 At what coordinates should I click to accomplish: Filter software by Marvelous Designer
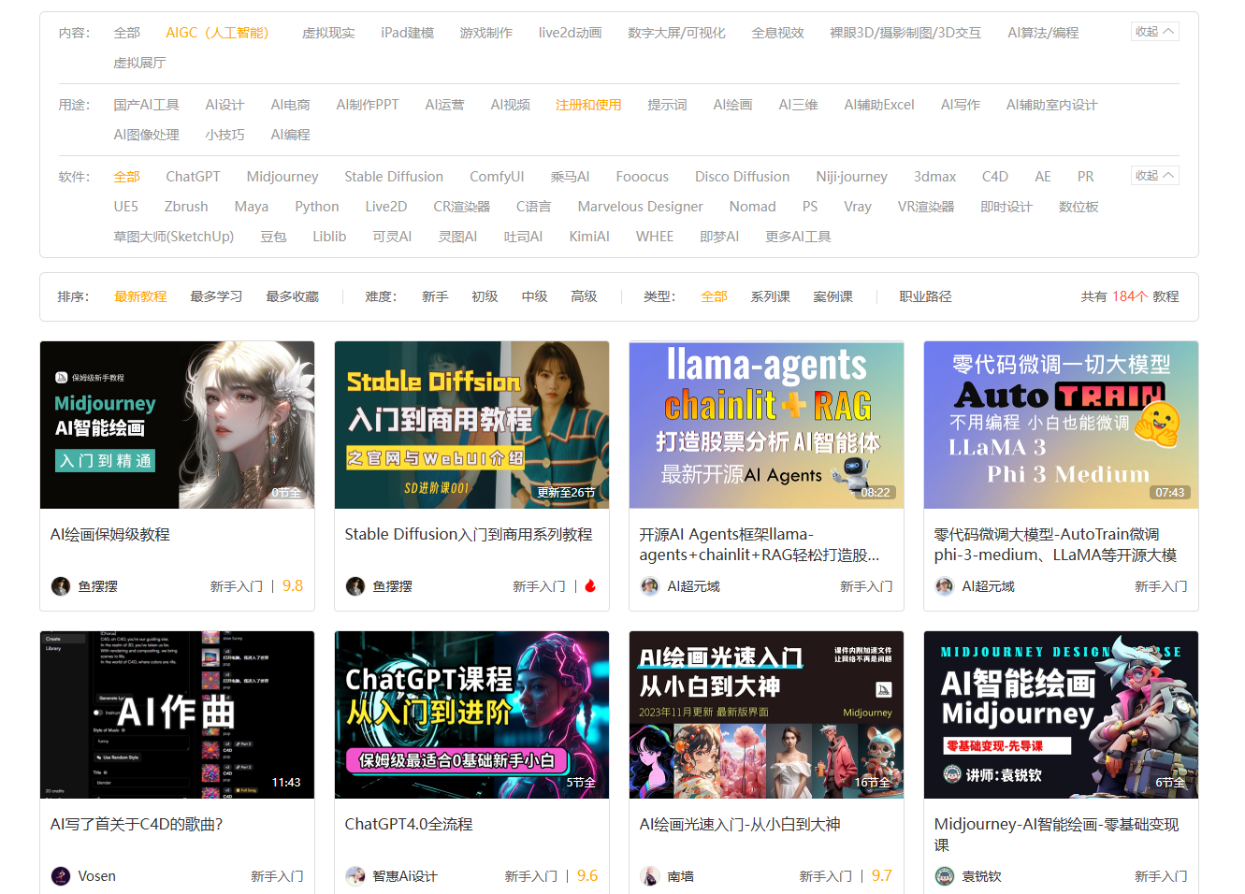[x=640, y=207]
